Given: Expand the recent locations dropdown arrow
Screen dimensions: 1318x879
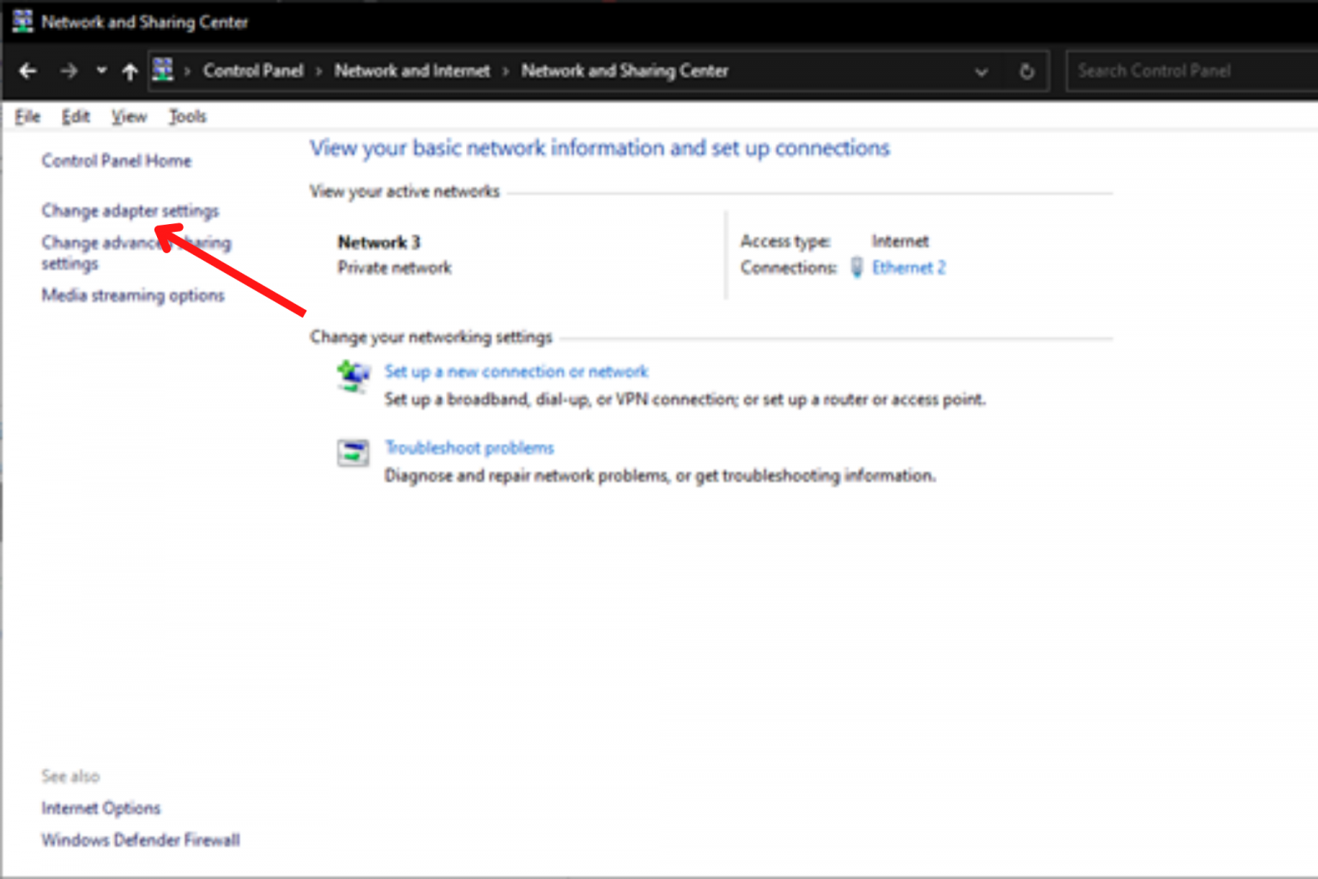Looking at the screenshot, I should pos(100,71).
